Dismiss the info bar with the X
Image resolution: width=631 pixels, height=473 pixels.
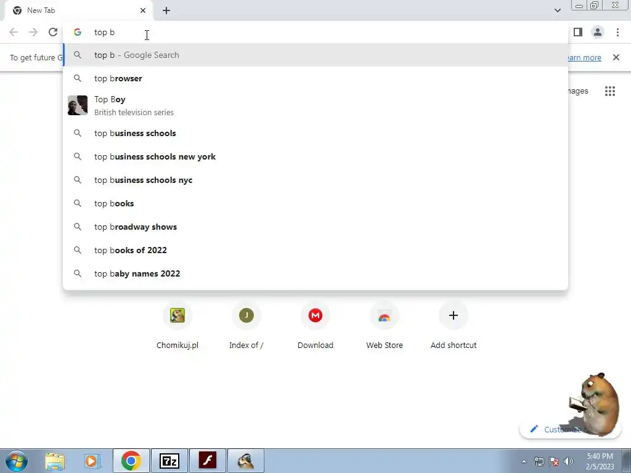616,57
